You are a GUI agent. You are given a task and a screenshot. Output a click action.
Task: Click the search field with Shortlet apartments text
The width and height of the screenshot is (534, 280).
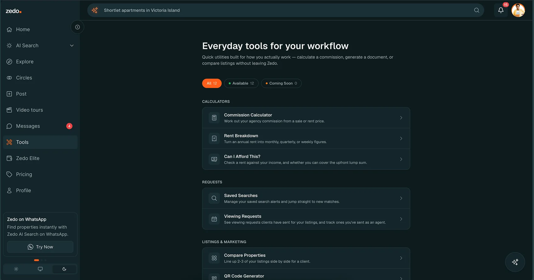pos(286,10)
